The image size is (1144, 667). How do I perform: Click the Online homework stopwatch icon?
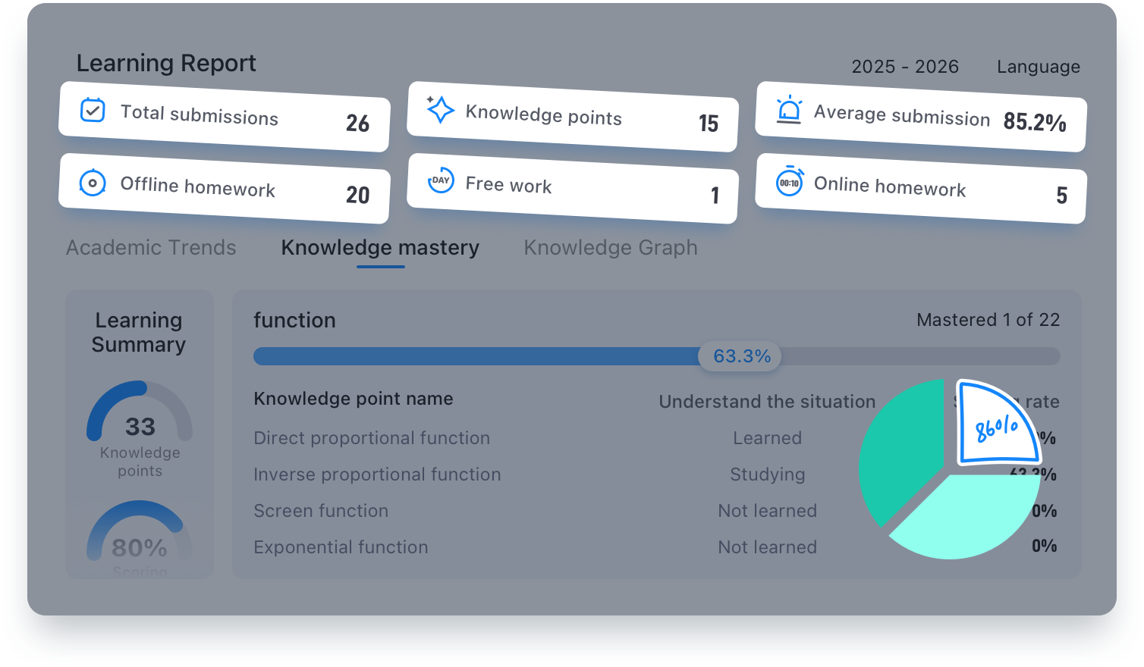789,182
